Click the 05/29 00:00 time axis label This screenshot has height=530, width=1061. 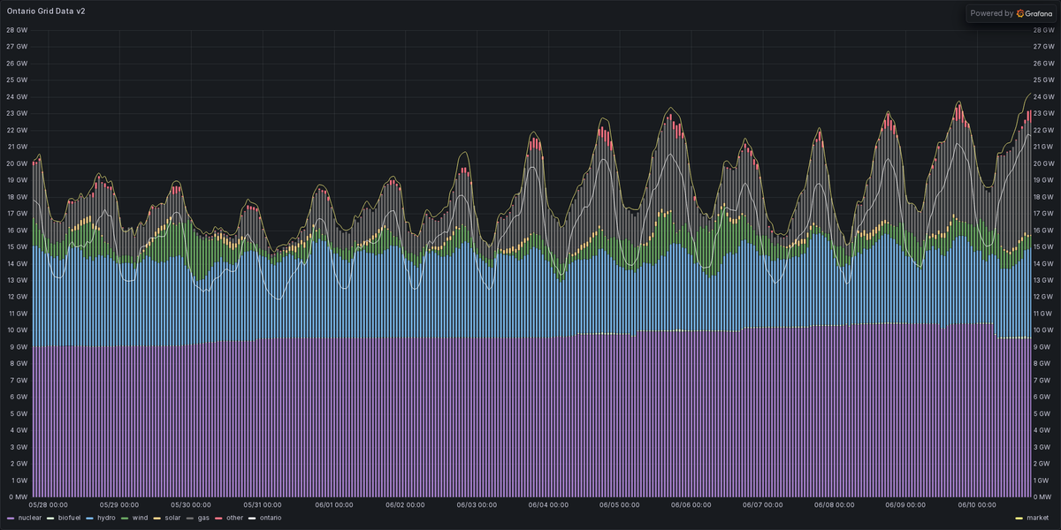click(120, 505)
